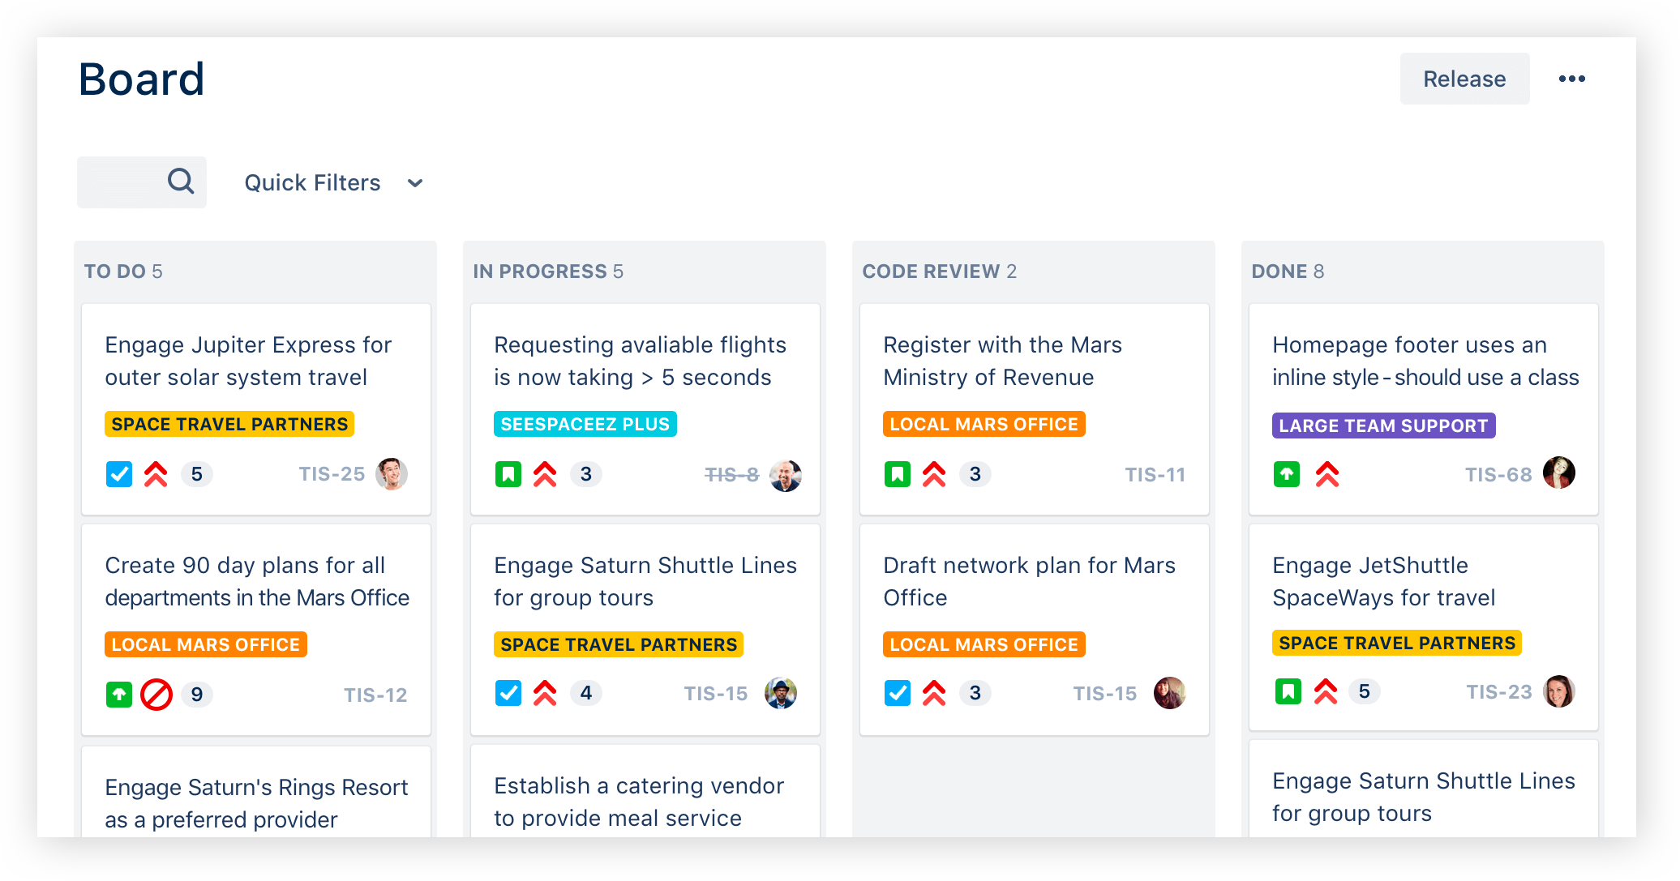Click green story bookmark icon on TIS-11
This screenshot has height=881, width=1680.
(x=897, y=474)
